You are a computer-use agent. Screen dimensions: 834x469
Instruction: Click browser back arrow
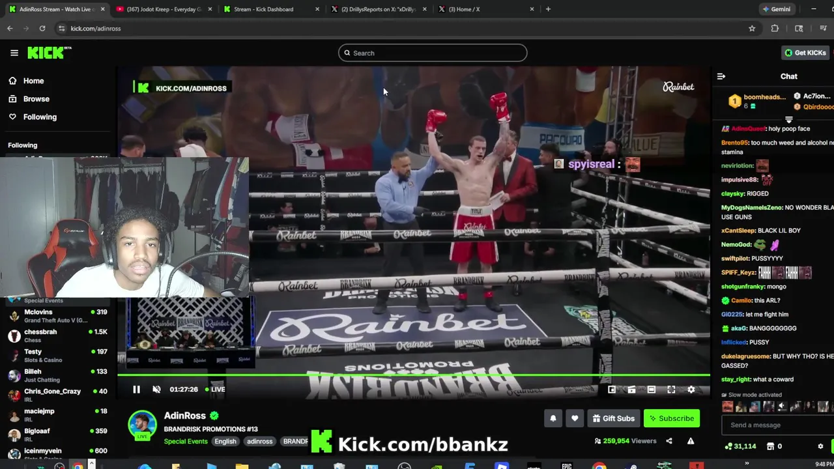click(x=10, y=29)
